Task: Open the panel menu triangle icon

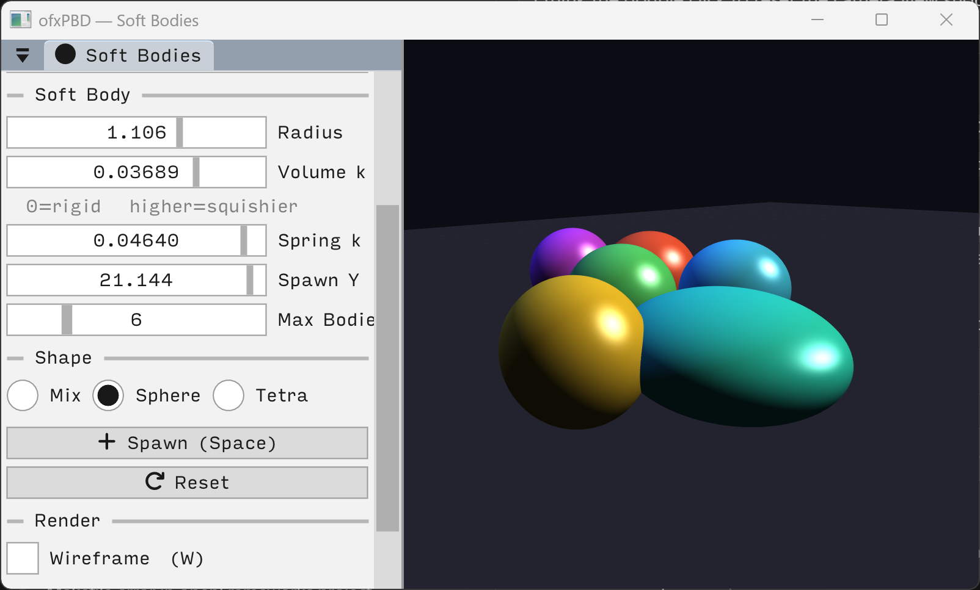Action: (23, 56)
